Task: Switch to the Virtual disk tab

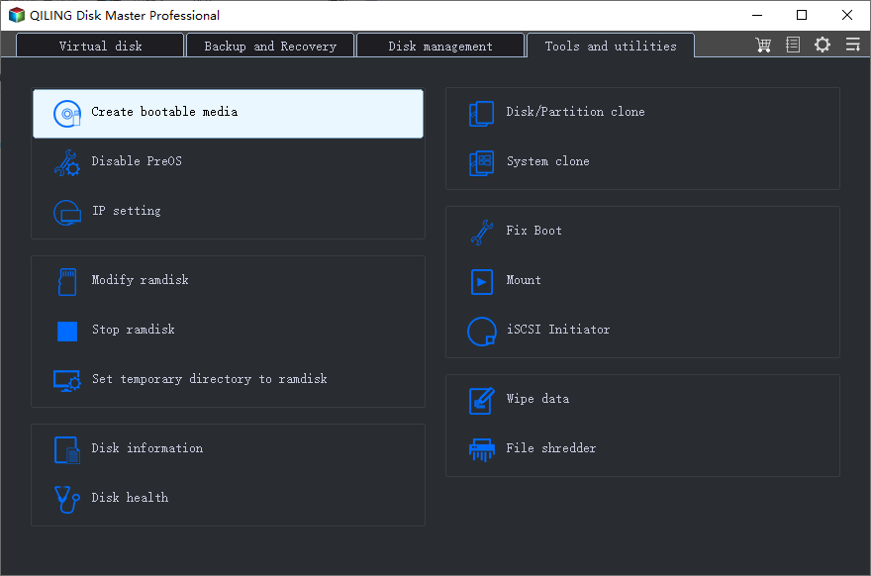Action: 100,46
